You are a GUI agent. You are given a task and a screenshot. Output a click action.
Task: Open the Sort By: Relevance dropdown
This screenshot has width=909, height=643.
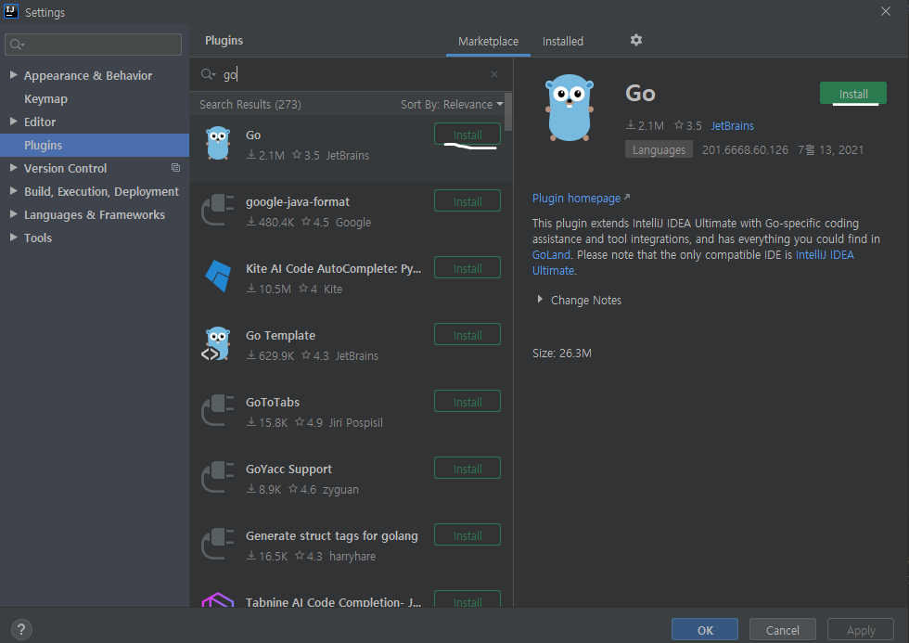(452, 104)
